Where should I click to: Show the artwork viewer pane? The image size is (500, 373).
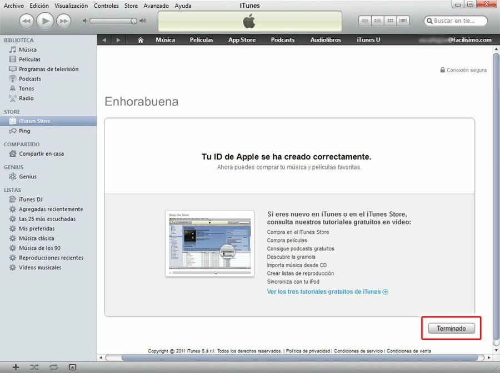72,367
